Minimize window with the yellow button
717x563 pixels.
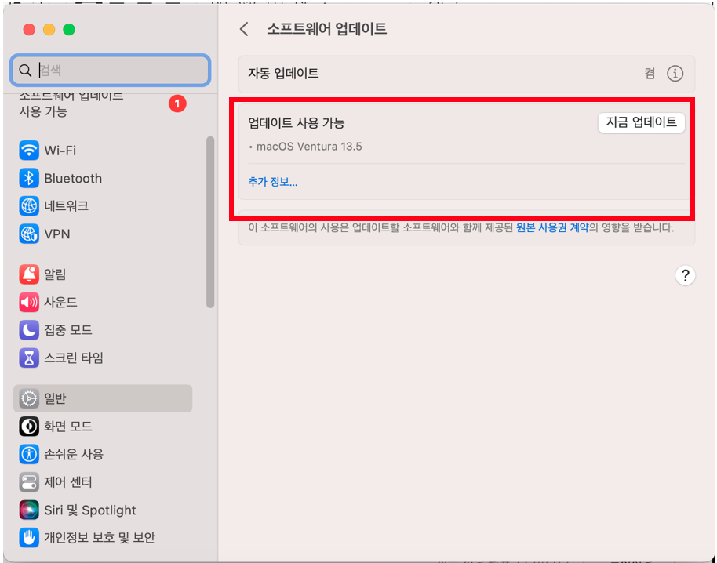[x=49, y=30]
